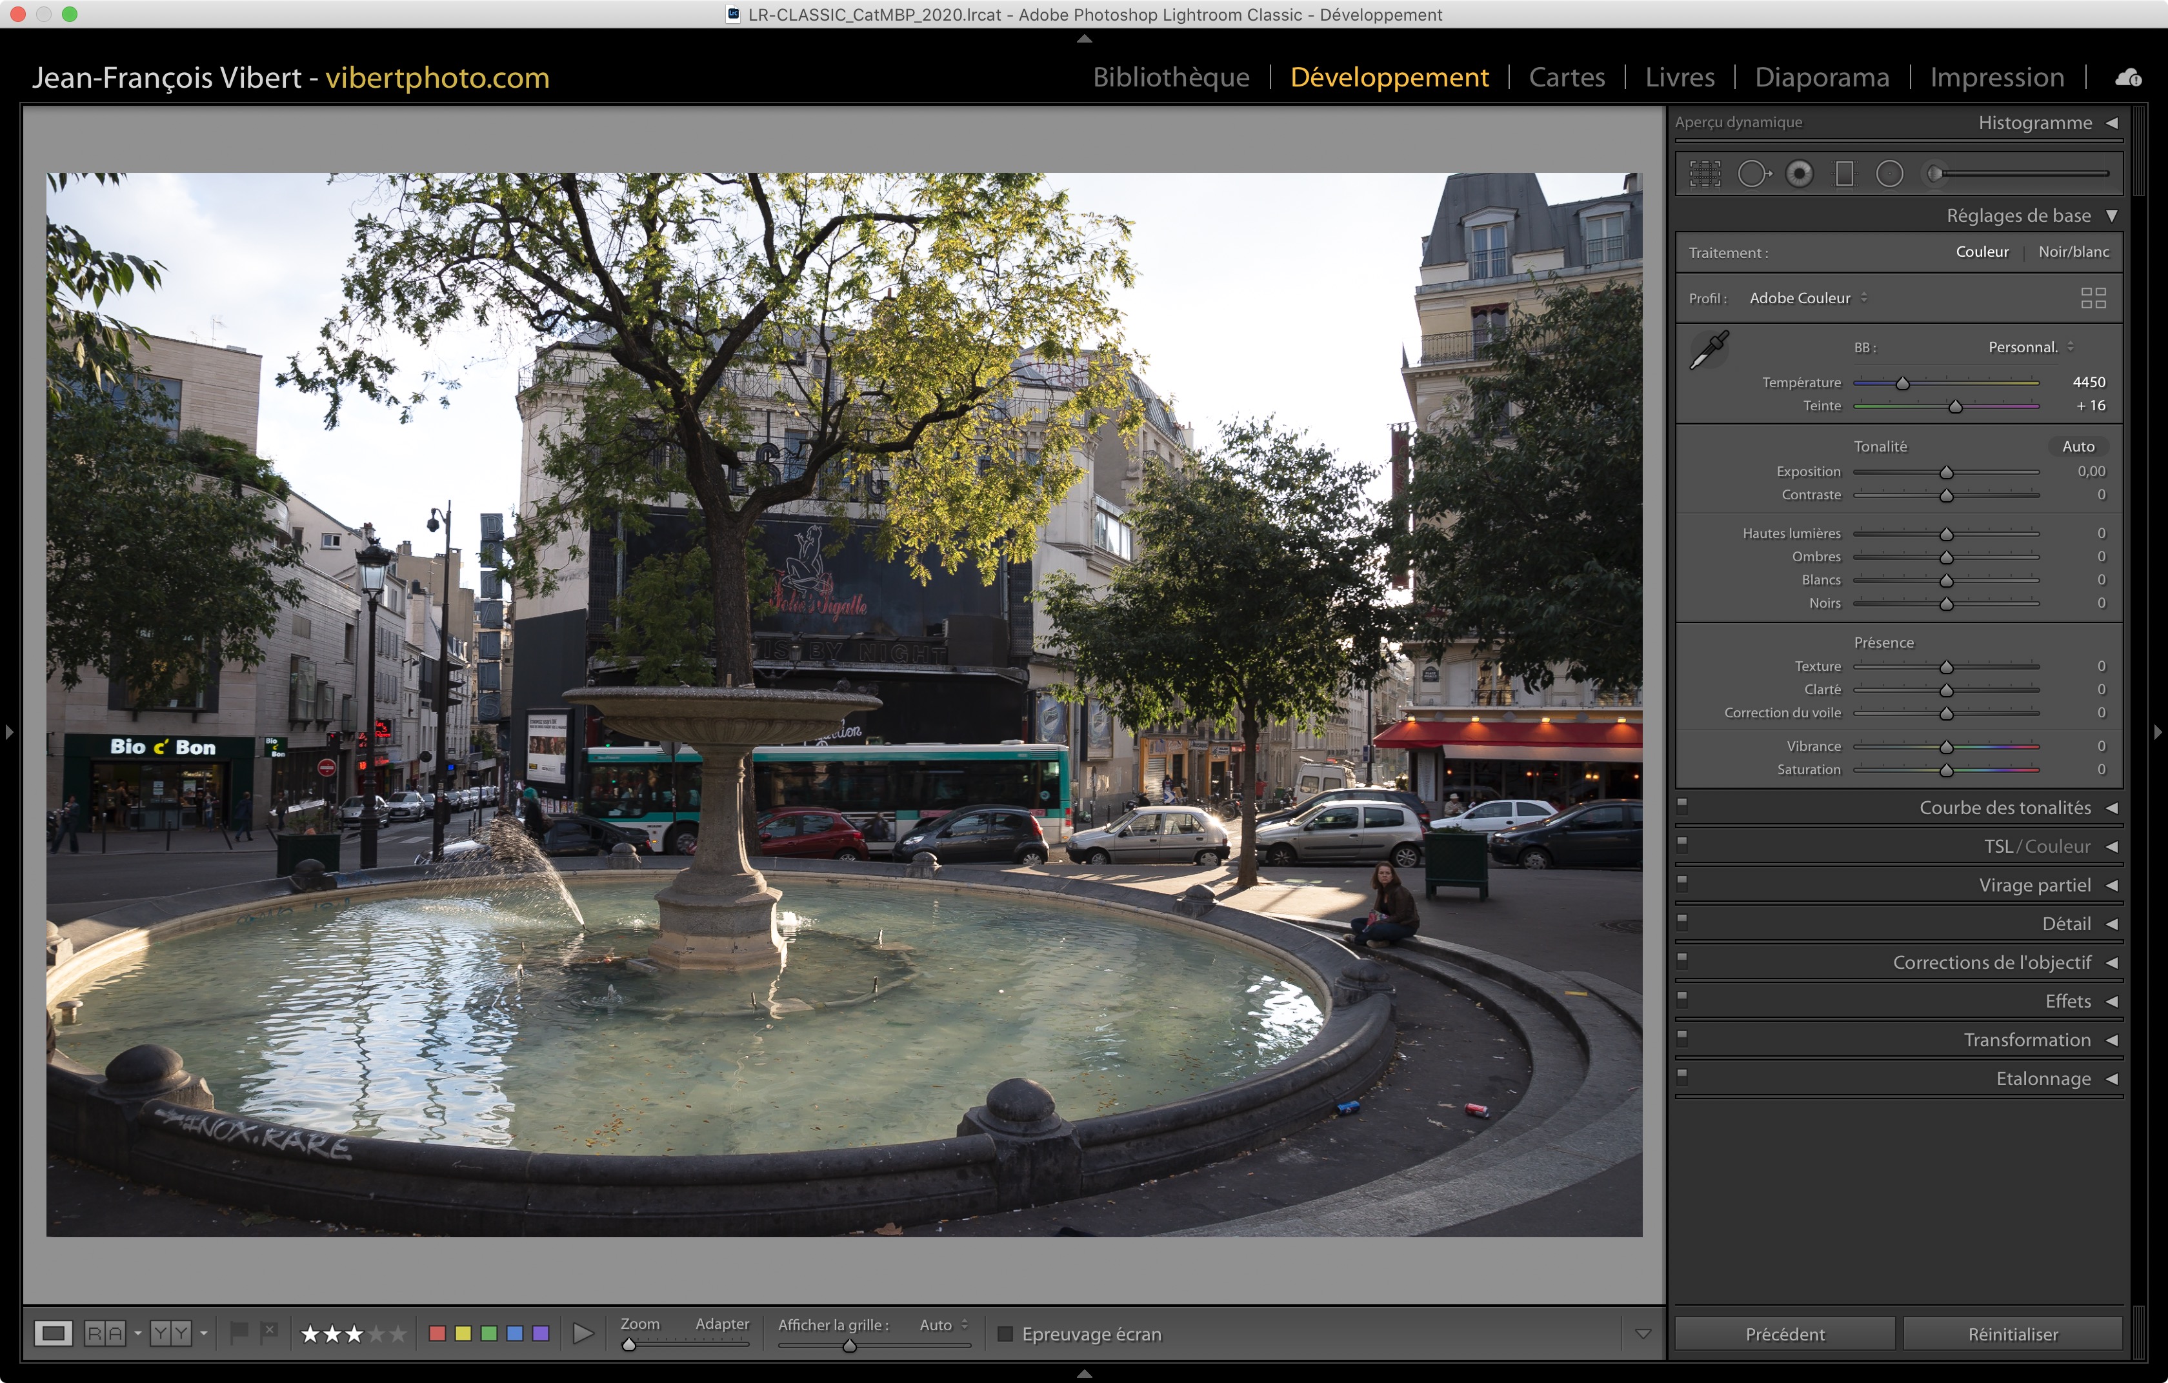Select the Red Eye correction tool
Viewport: 2168px width, 1383px height.
[x=1799, y=174]
